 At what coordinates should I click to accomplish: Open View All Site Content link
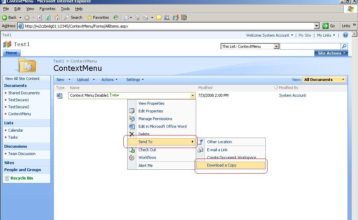coord(22,79)
